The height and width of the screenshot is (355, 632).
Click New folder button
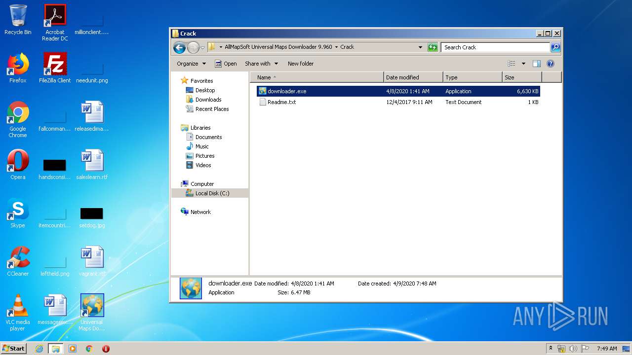point(301,64)
